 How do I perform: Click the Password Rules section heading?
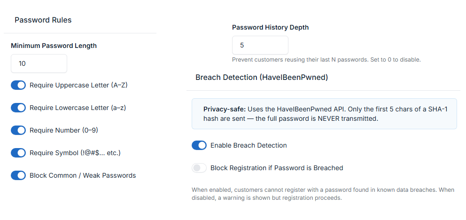tap(43, 20)
